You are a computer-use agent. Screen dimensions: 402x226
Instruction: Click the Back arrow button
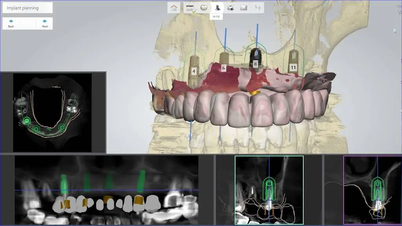pos(11,23)
